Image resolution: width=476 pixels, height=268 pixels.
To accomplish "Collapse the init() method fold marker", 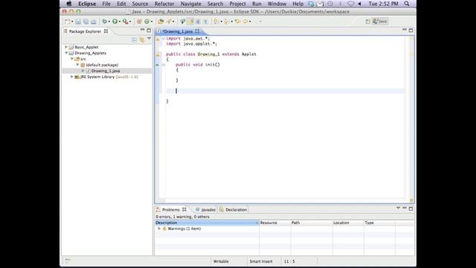I will (164, 65).
